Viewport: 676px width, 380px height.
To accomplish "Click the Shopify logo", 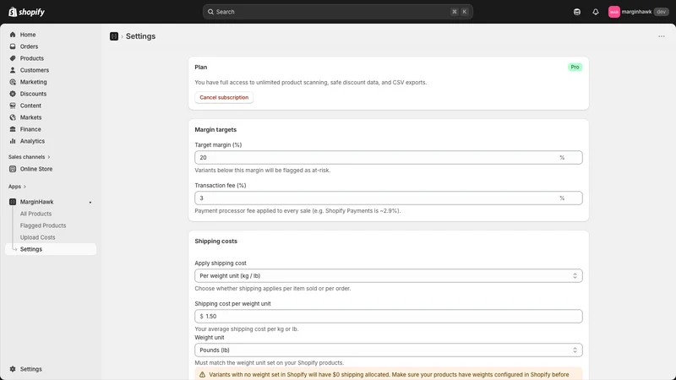I will point(27,12).
